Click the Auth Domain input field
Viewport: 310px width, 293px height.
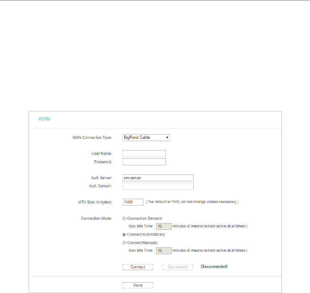point(158,186)
